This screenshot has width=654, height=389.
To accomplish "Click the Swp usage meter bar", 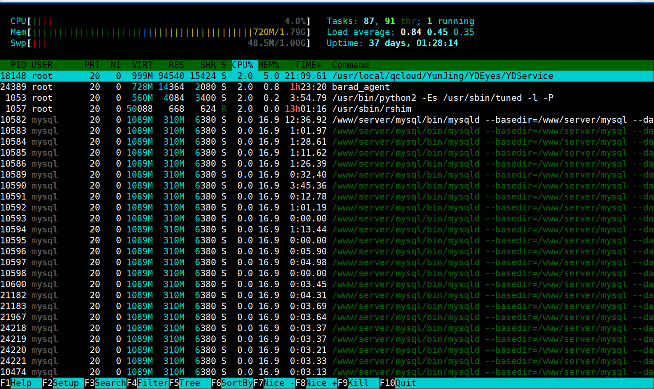I will click(161, 43).
